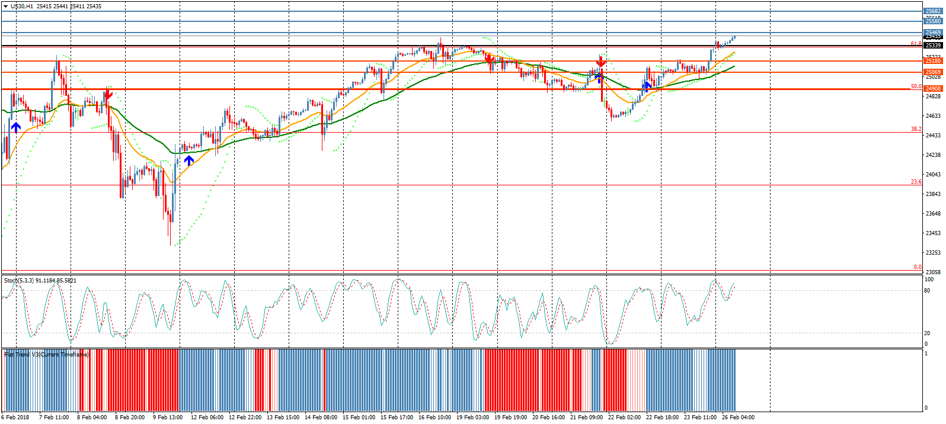This screenshot has width=946, height=424.
Task: Select the red down arrow near 19 Feb 03:00
Action: pos(489,59)
